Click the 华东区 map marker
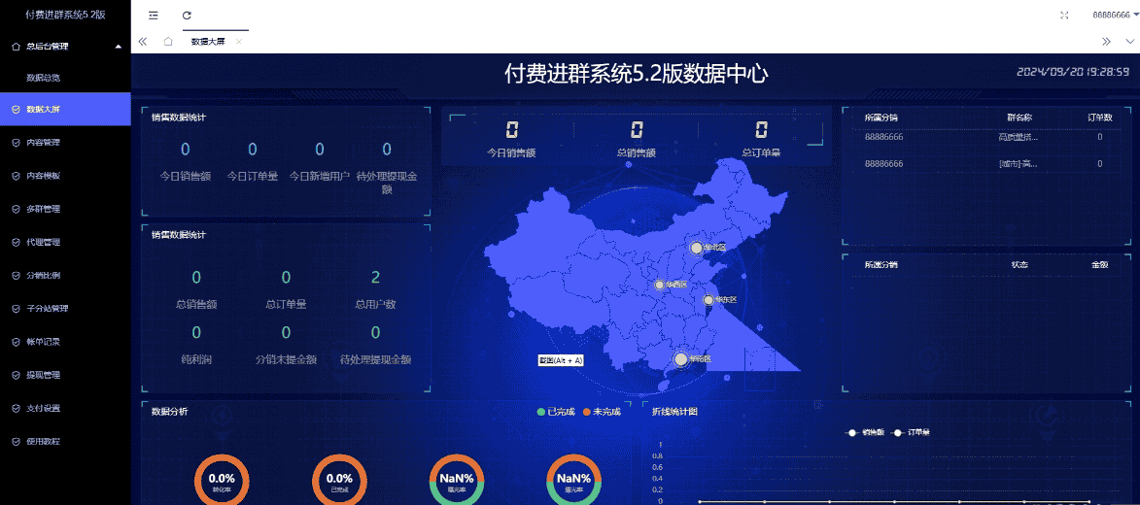This screenshot has width=1140, height=505. click(708, 299)
